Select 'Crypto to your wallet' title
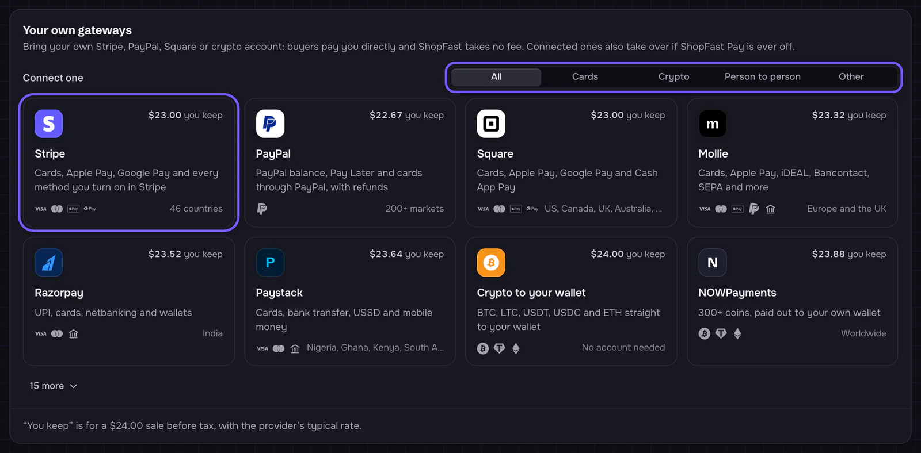This screenshot has width=921, height=453. [x=531, y=293]
